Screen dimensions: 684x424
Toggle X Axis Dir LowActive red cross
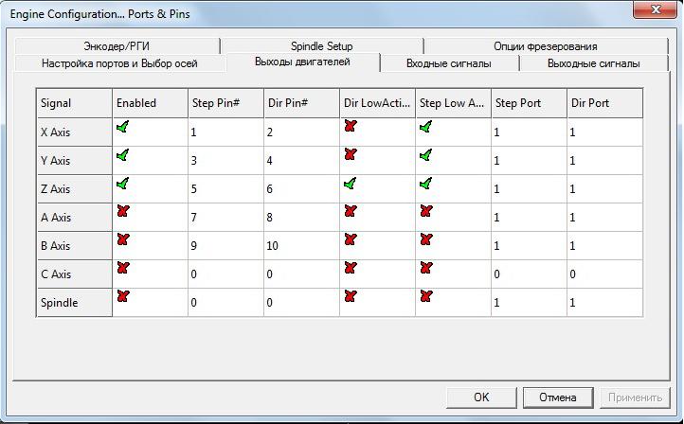point(351,126)
